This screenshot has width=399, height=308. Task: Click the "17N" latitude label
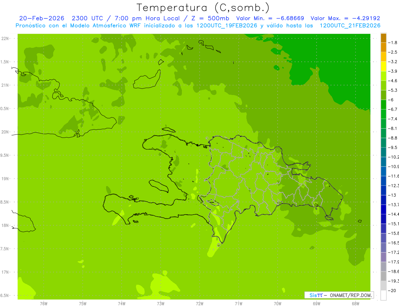click(x=6, y=272)
